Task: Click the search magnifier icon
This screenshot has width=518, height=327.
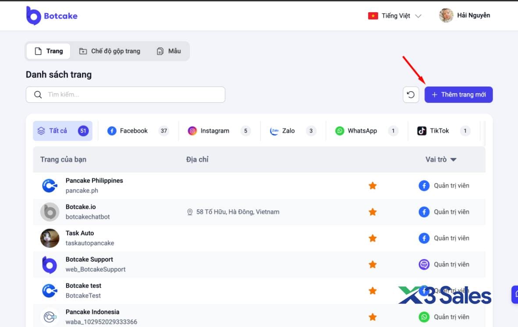Action: point(38,95)
